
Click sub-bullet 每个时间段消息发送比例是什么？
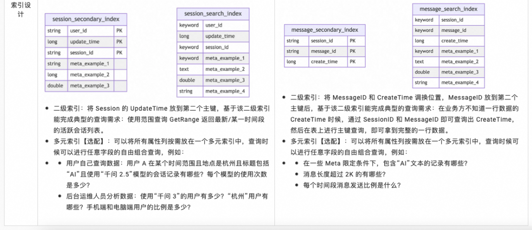coord(352,185)
